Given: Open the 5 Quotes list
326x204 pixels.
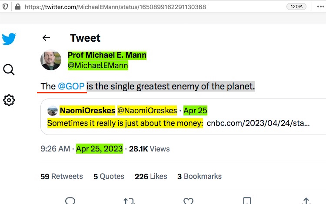Looking at the screenshot, I should (x=109, y=176).
